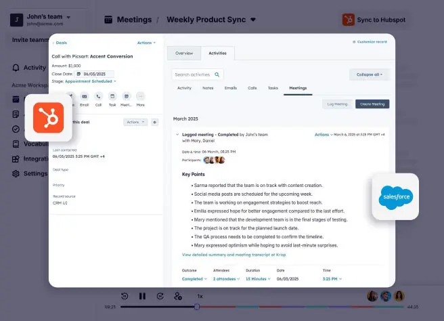Image resolution: width=444 pixels, height=321 pixels.
Task: Select the Activities tab
Action: 217,53
